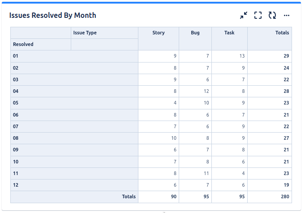The height and width of the screenshot is (213, 305).
Task: Click Story column total 90
Action: [174, 196]
